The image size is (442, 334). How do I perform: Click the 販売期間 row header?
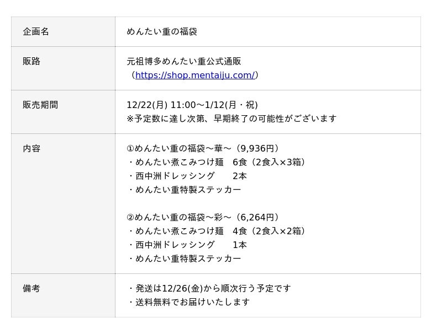(x=40, y=105)
